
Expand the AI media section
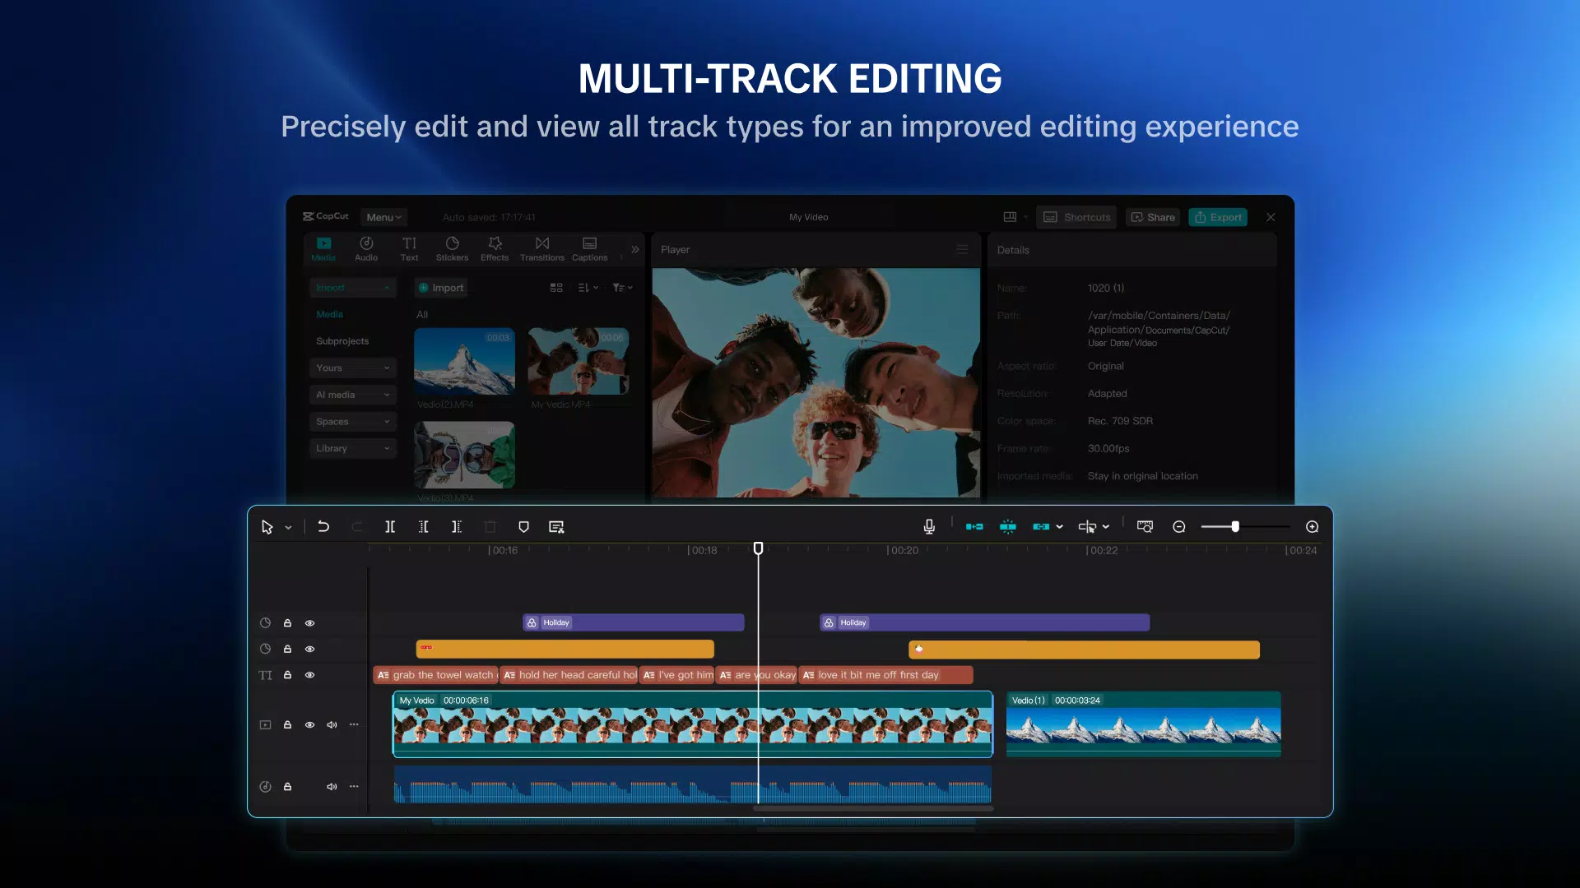point(353,395)
